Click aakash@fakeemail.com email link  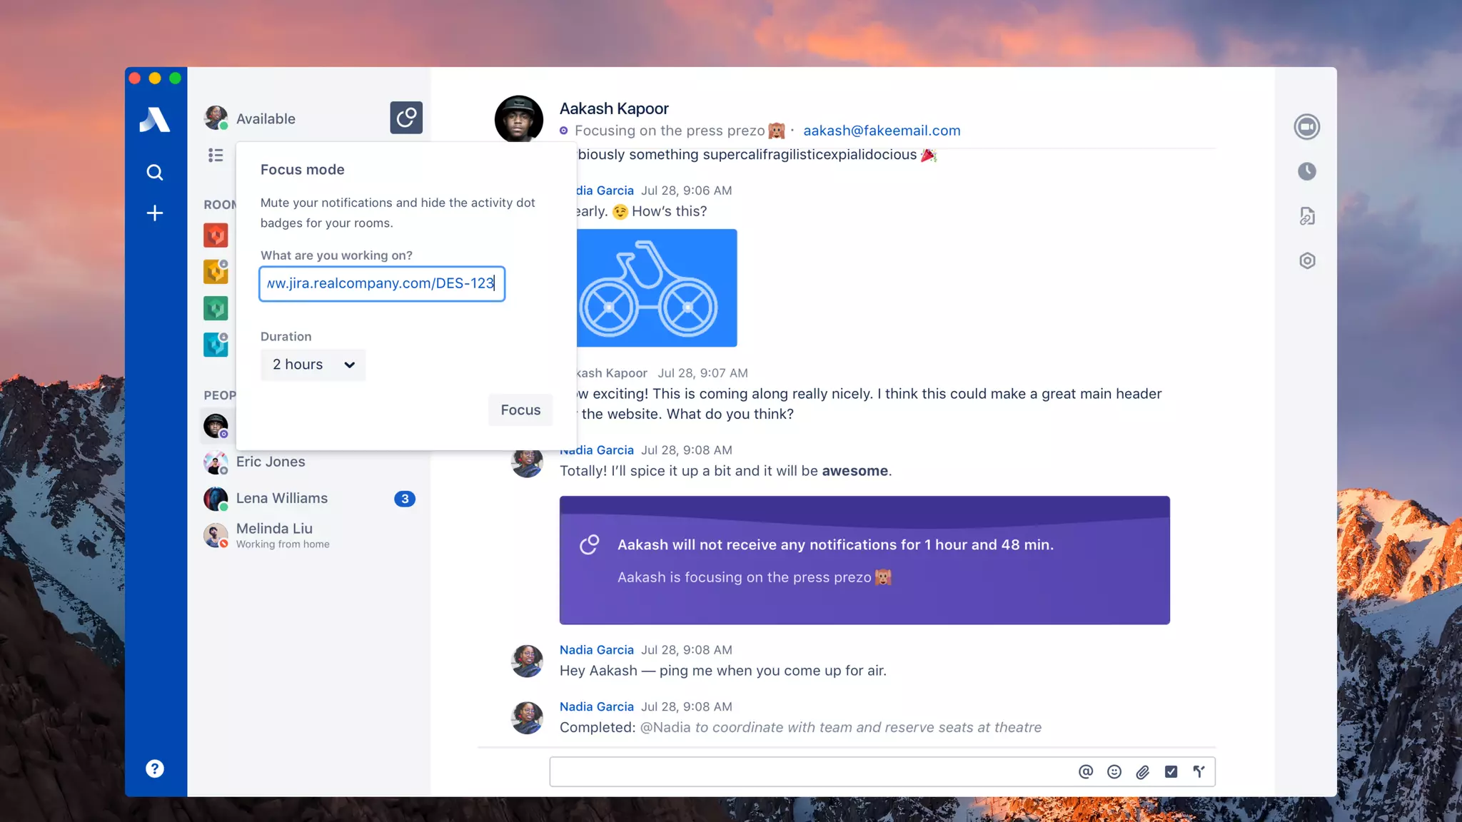882,131
